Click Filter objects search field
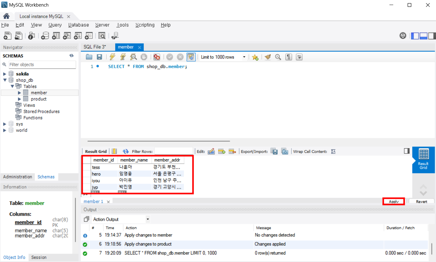This screenshot has width=436, height=262. pos(42,64)
